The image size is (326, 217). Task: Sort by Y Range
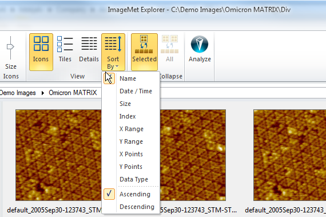coord(130,141)
